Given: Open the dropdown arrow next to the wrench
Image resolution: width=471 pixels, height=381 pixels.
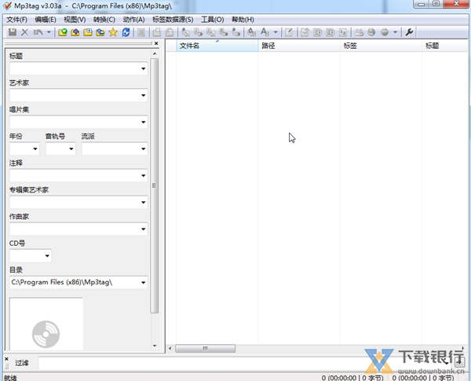Looking at the screenshot, I should coord(396,32).
